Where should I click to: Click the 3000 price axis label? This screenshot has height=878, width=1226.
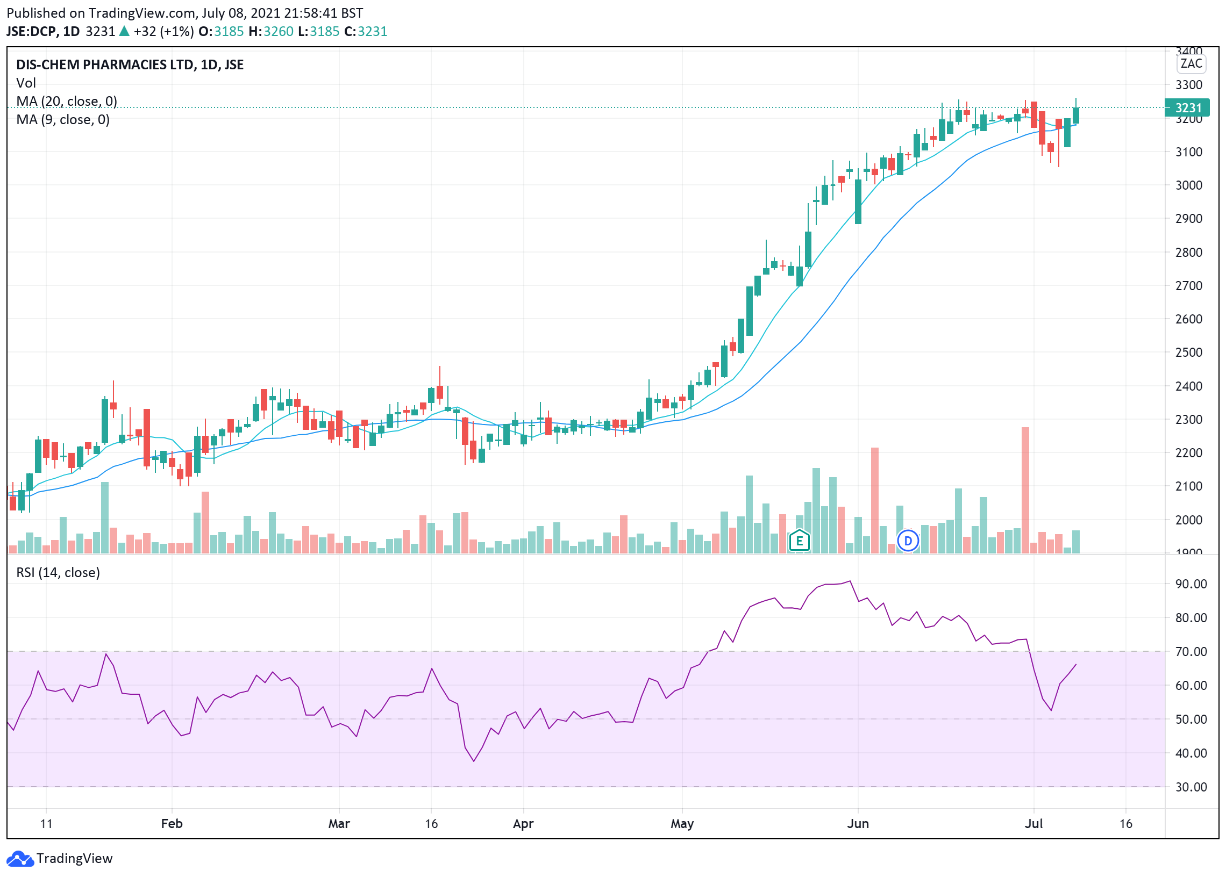pos(1189,185)
